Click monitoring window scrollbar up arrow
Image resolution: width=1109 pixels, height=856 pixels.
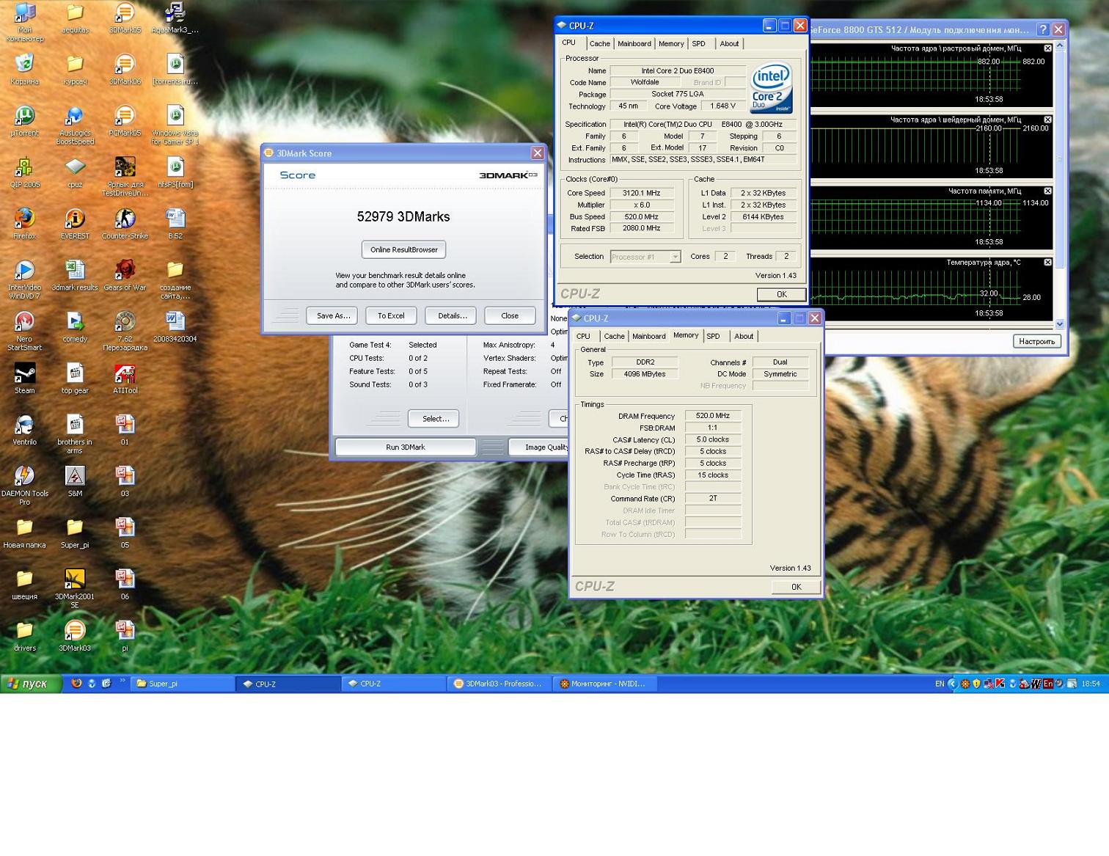click(x=1059, y=45)
